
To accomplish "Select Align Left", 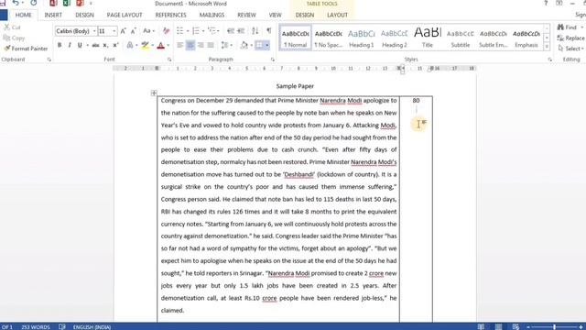I will [x=179, y=45].
